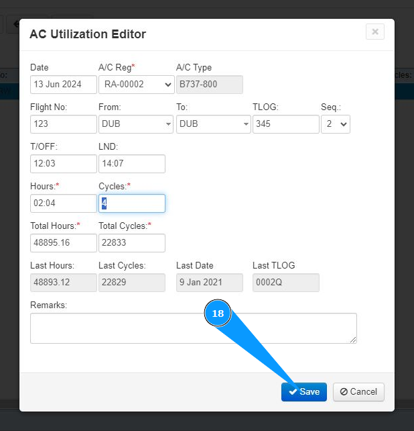Select the T/OFF time field
This screenshot has height=431, width=414.
tap(64, 164)
